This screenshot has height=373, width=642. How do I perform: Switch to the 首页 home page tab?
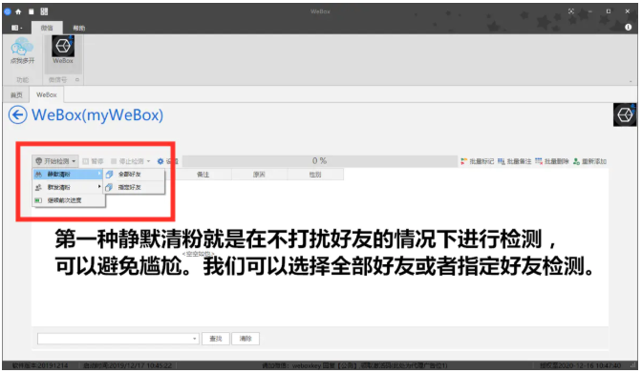[x=16, y=95]
